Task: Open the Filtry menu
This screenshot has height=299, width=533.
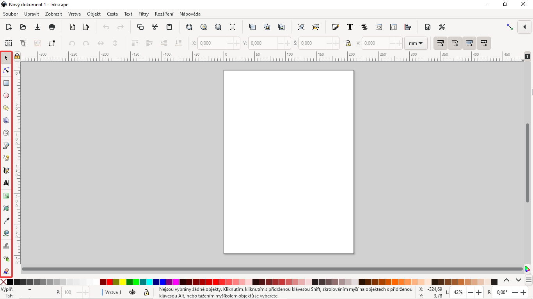Action: tap(144, 14)
